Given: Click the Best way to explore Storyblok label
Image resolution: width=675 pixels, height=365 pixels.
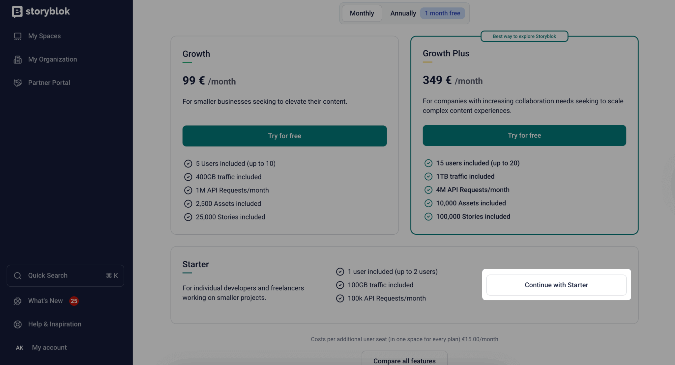Looking at the screenshot, I should point(524,37).
